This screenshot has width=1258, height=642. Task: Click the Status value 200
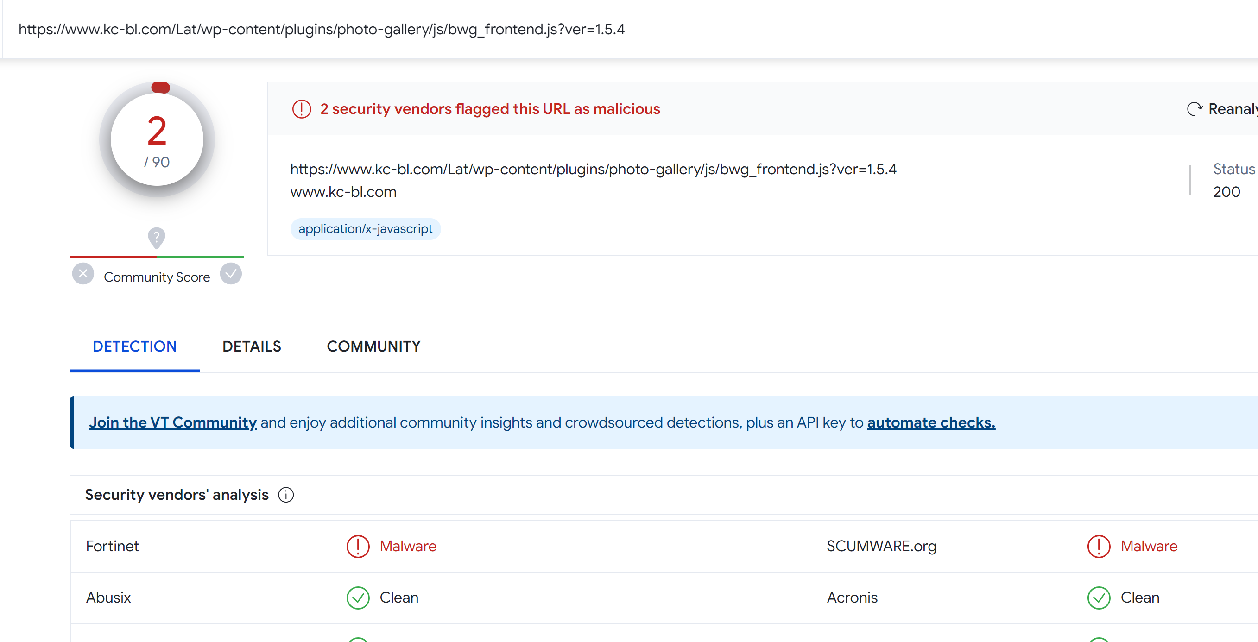pos(1226,192)
